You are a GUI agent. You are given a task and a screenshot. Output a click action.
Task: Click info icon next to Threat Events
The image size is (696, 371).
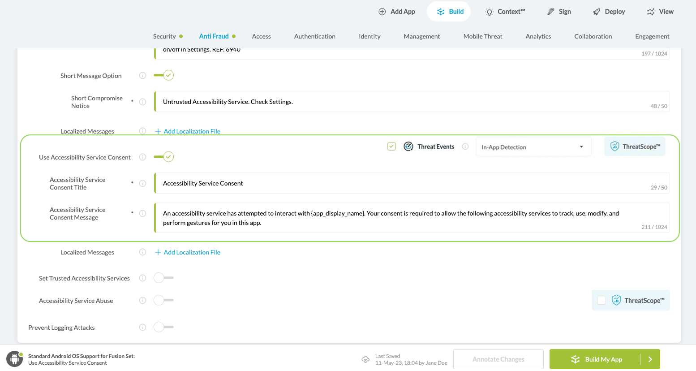tap(465, 147)
